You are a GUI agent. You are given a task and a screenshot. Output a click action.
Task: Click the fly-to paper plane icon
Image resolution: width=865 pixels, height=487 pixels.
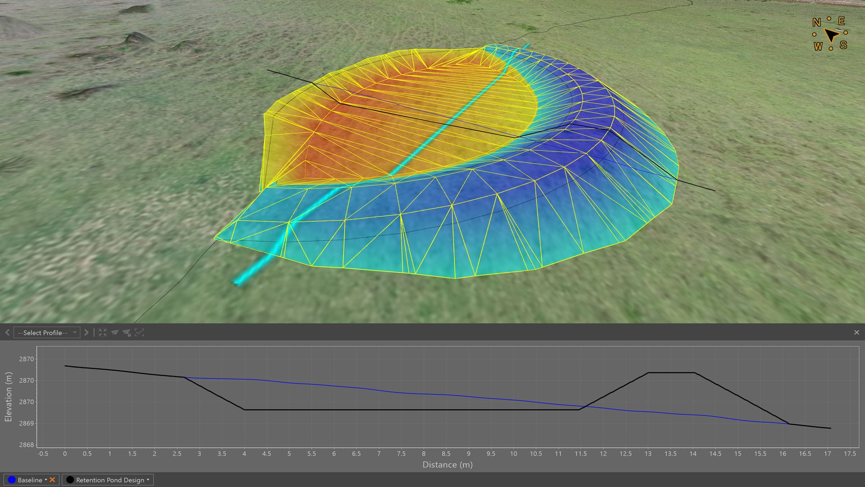(x=115, y=332)
